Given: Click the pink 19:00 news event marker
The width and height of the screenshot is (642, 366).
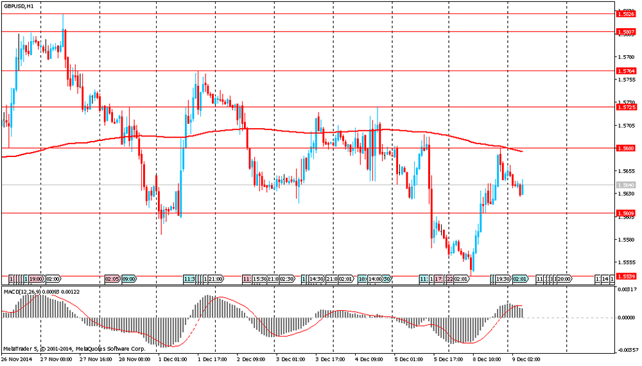Looking at the screenshot, I should (x=35, y=279).
